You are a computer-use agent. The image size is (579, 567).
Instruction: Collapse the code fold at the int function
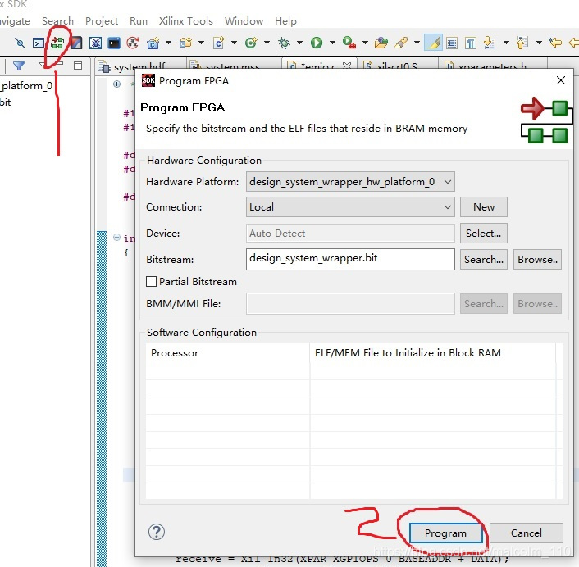116,238
